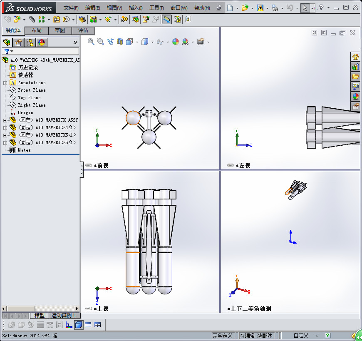Image resolution: width=362 pixels, height=341 pixels.
Task: Expand the A10 MAVERICK4<1> component node
Action: click(x=5, y=127)
